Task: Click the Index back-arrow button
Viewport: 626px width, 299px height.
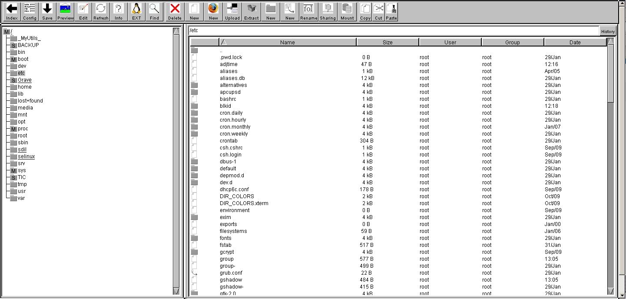Action: point(12,12)
